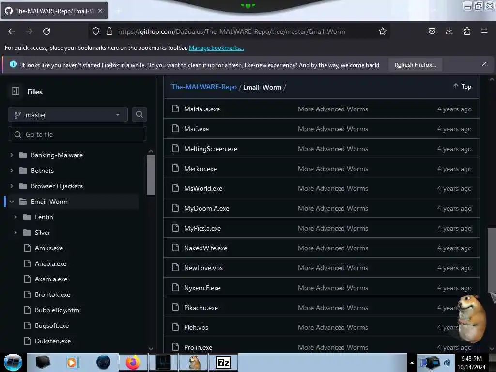Open commit message on Mari.exe row
The width and height of the screenshot is (496, 372).
(333, 129)
